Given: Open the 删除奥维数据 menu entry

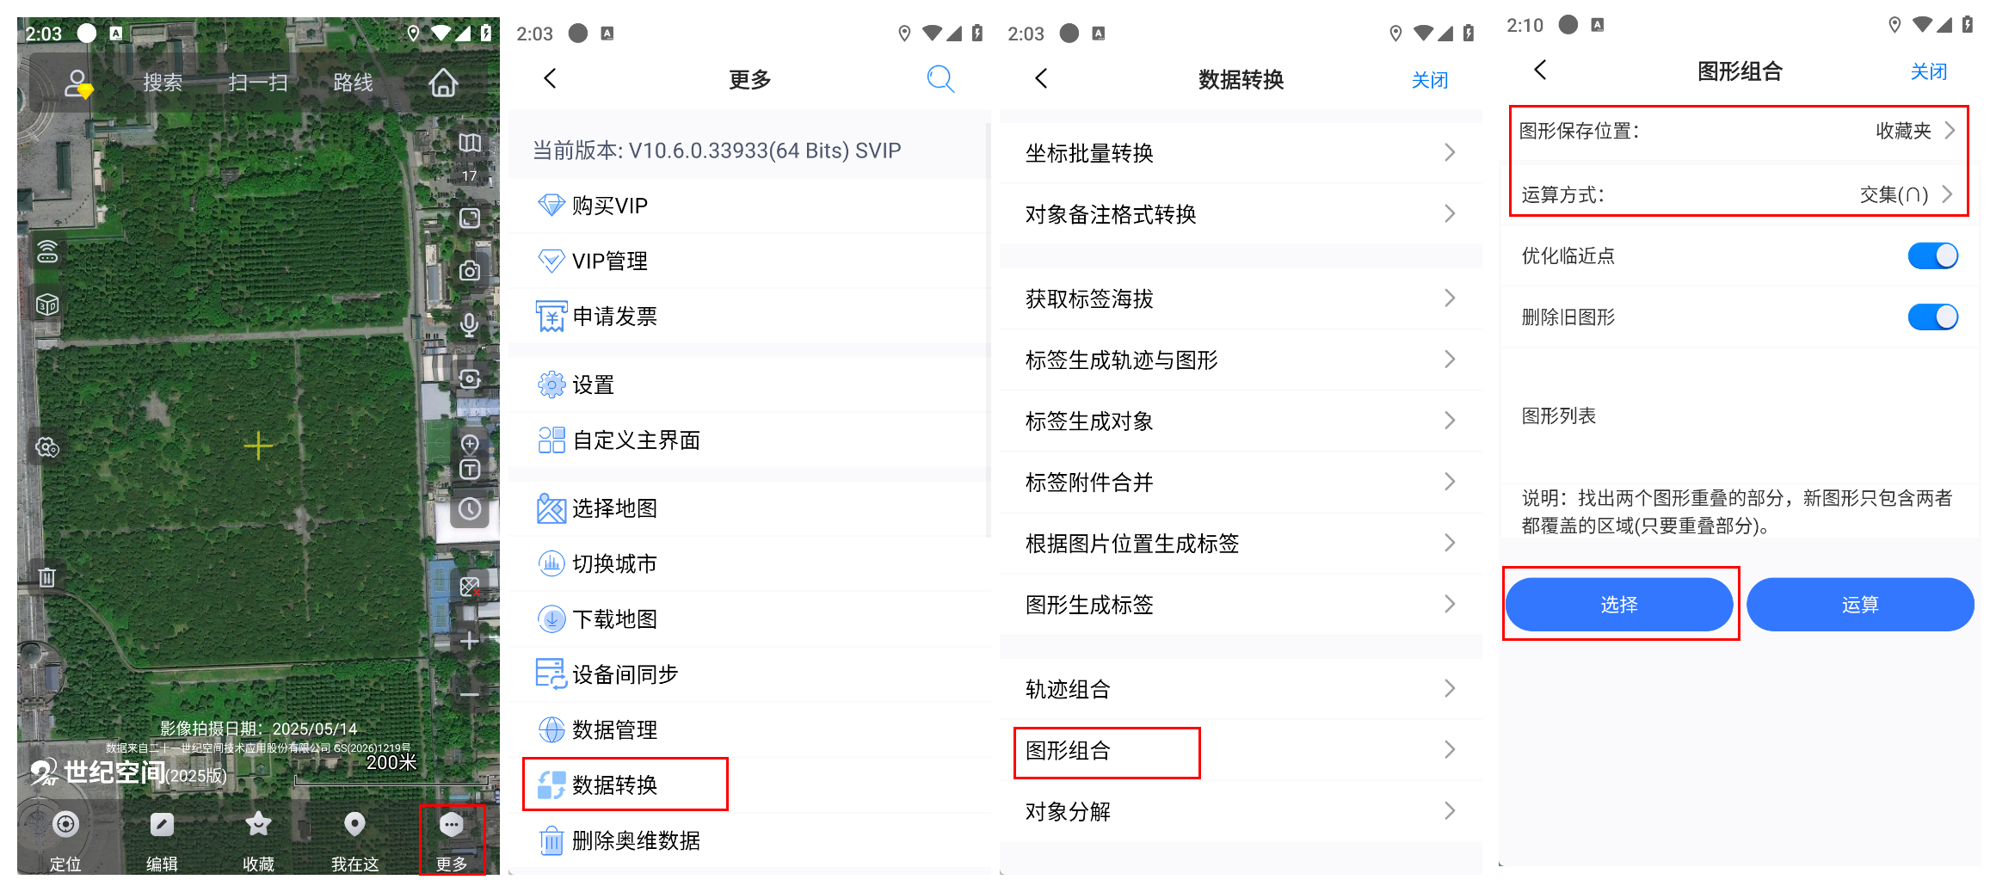Looking at the screenshot, I should [749, 840].
